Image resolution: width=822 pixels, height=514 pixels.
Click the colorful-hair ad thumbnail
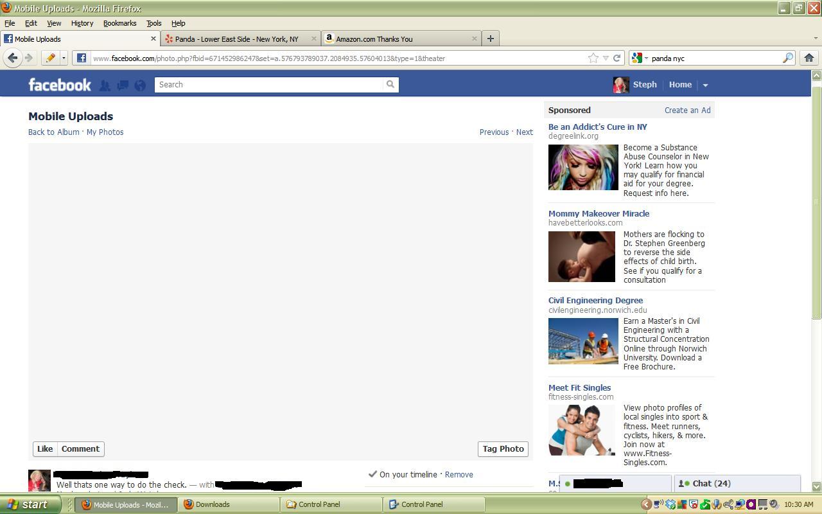(583, 167)
